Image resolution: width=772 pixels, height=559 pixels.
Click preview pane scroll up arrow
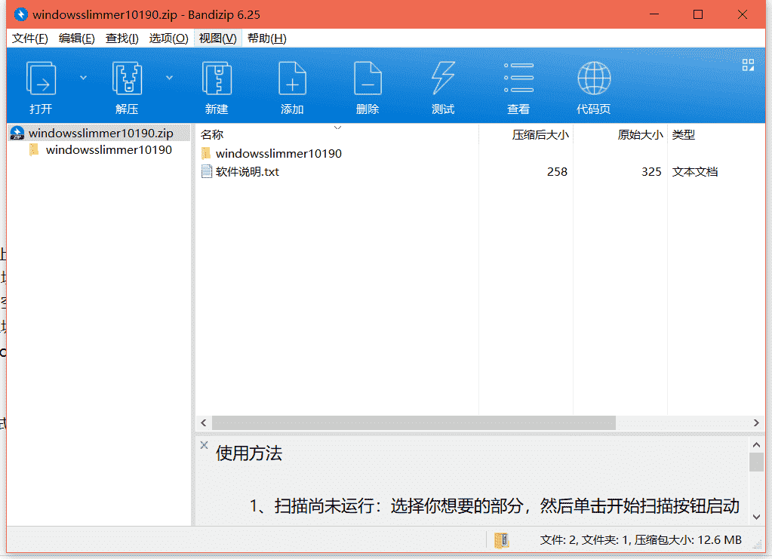pos(756,444)
